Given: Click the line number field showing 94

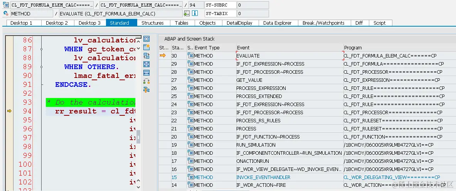Looking at the screenshot, I should [x=196, y=5].
